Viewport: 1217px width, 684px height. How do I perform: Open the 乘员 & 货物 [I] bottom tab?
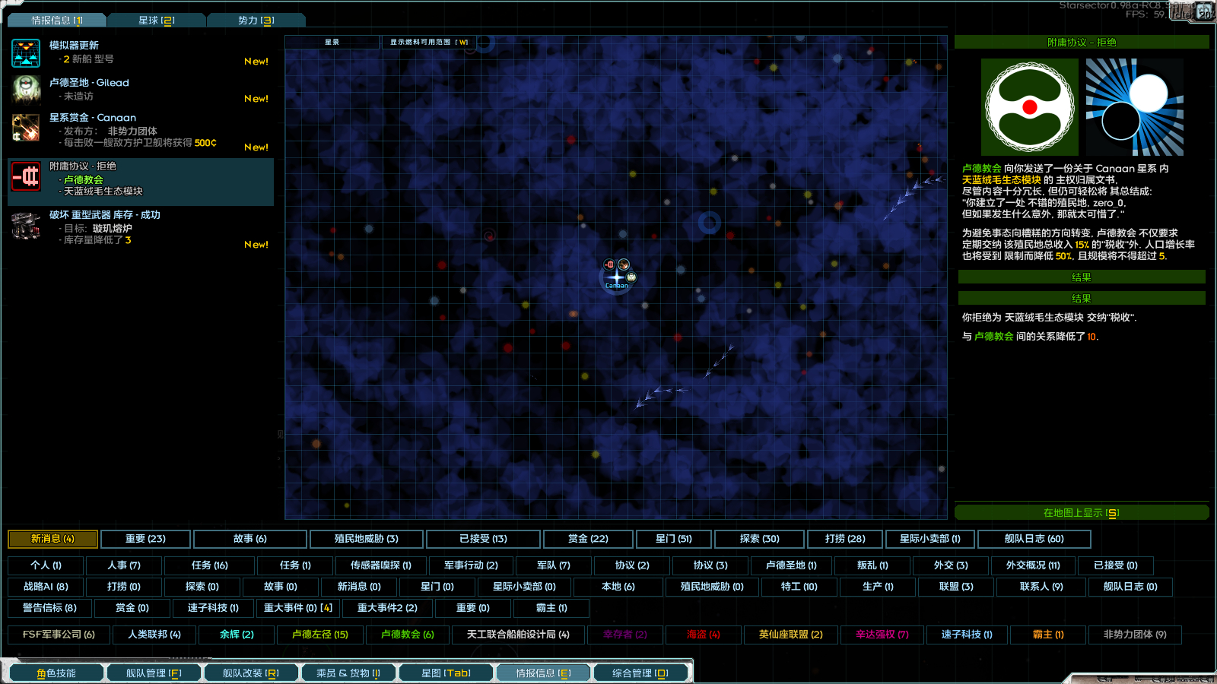coord(348,673)
